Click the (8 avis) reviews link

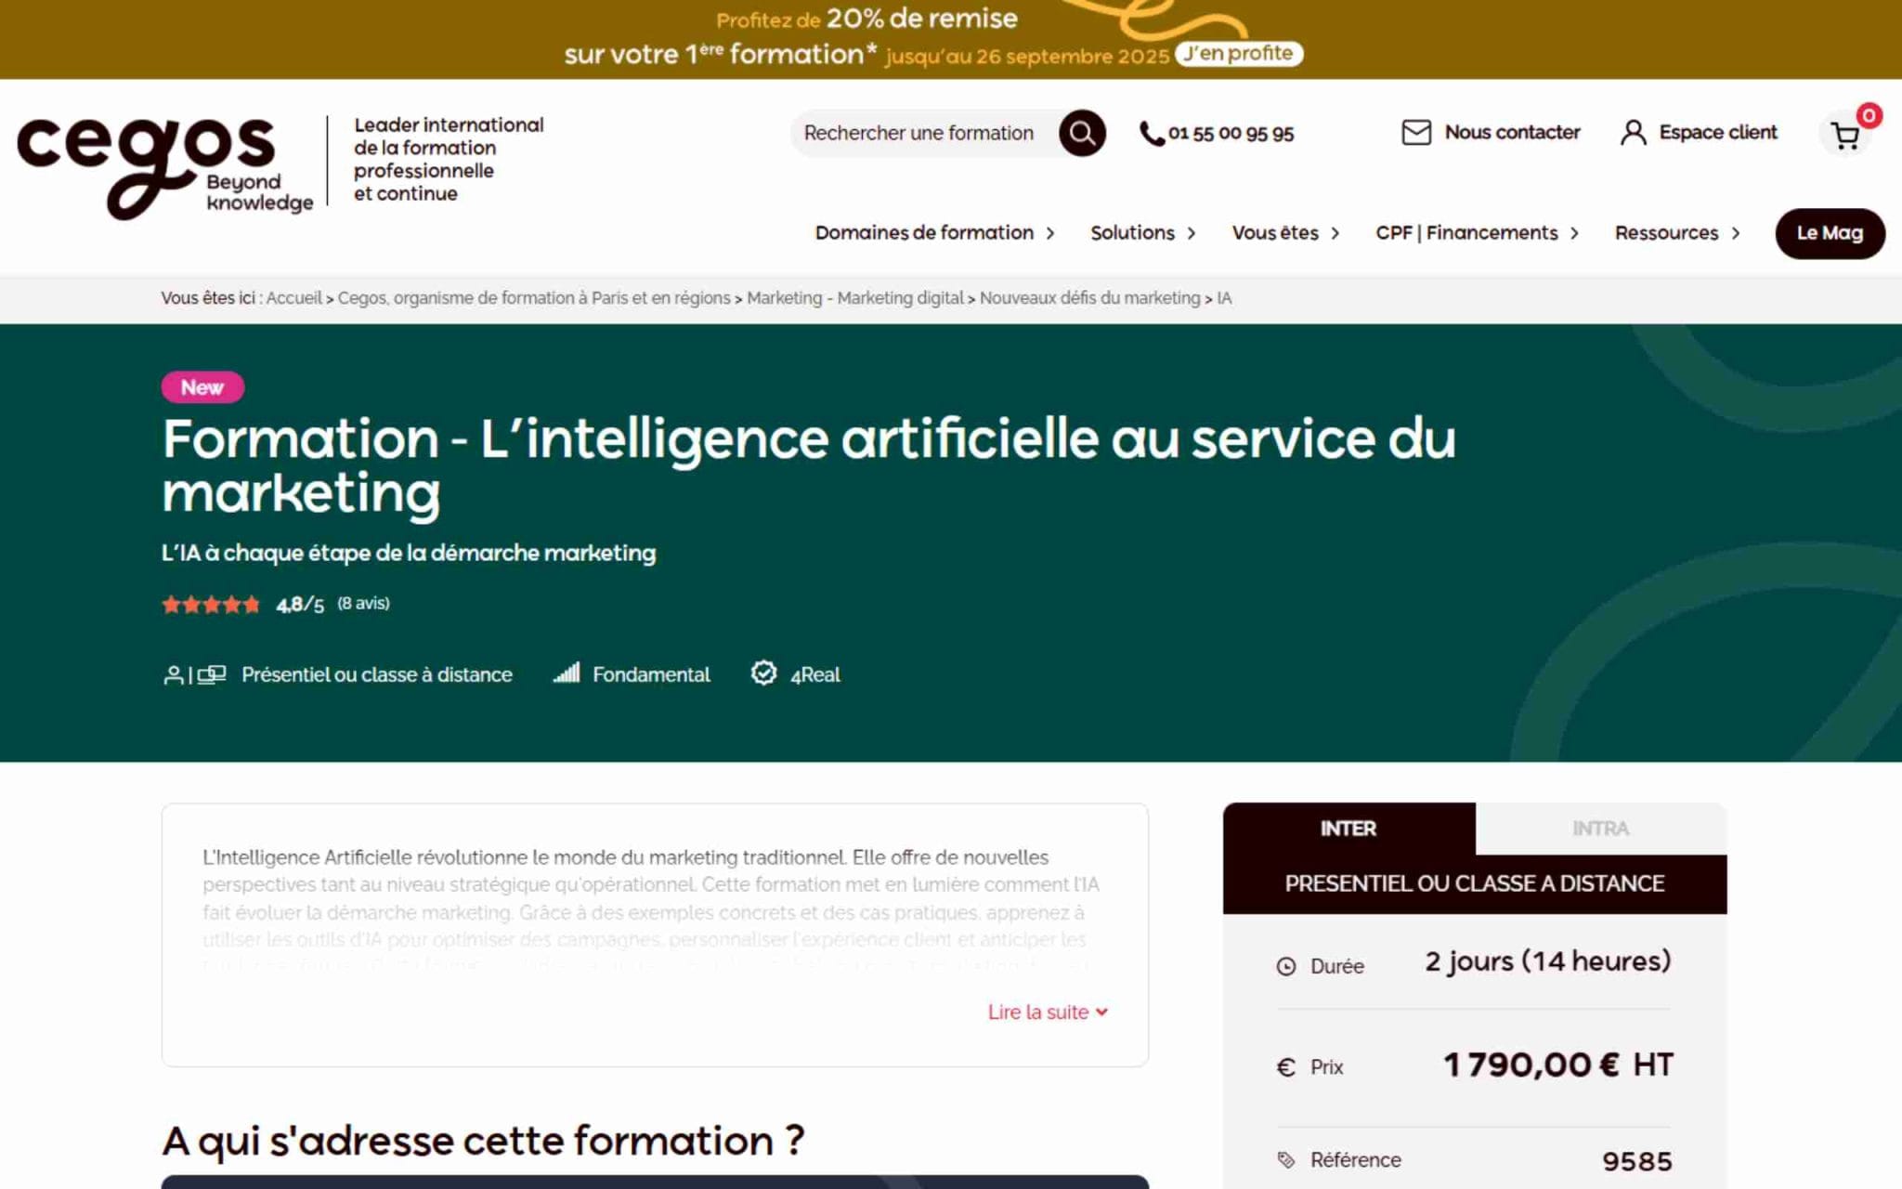point(363,604)
